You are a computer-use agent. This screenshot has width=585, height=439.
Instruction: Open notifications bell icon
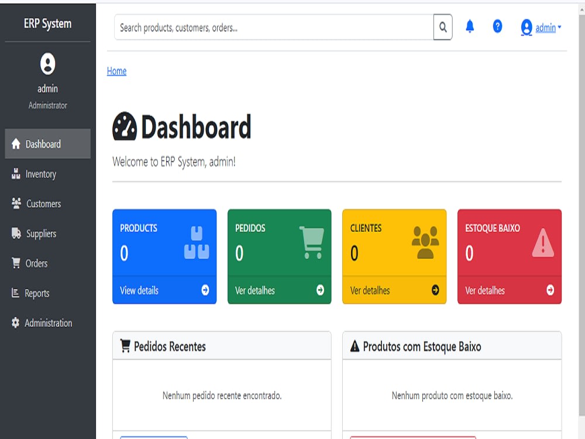point(470,26)
